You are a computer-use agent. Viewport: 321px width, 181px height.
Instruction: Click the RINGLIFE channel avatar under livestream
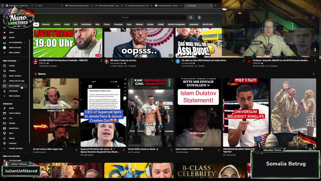pyautogui.click(x=35, y=61)
